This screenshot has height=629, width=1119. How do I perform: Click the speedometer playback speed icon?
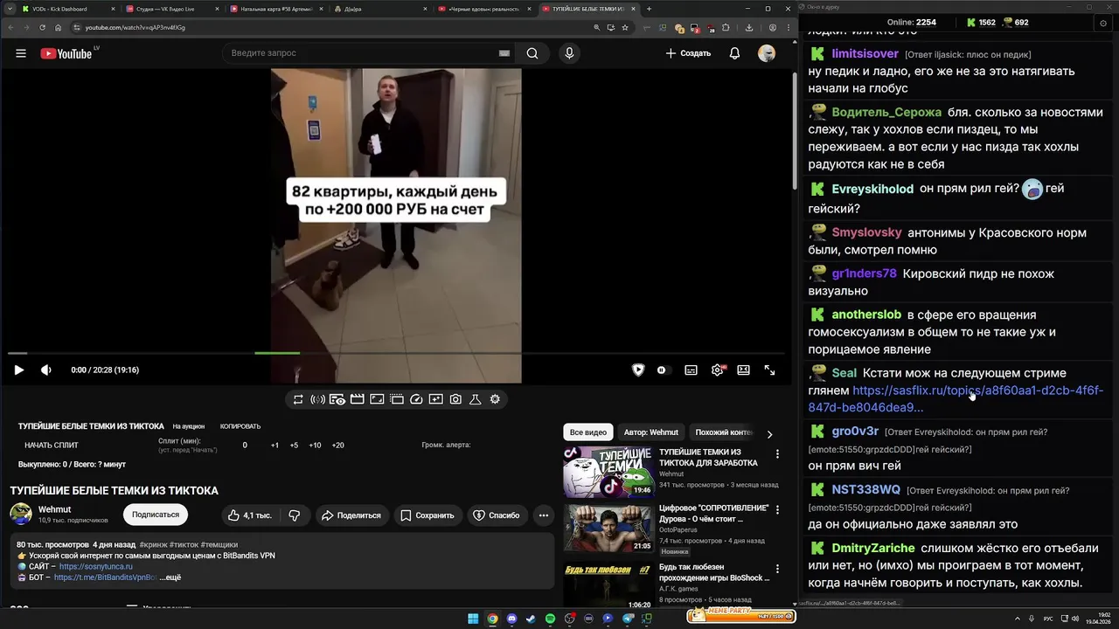pos(416,399)
